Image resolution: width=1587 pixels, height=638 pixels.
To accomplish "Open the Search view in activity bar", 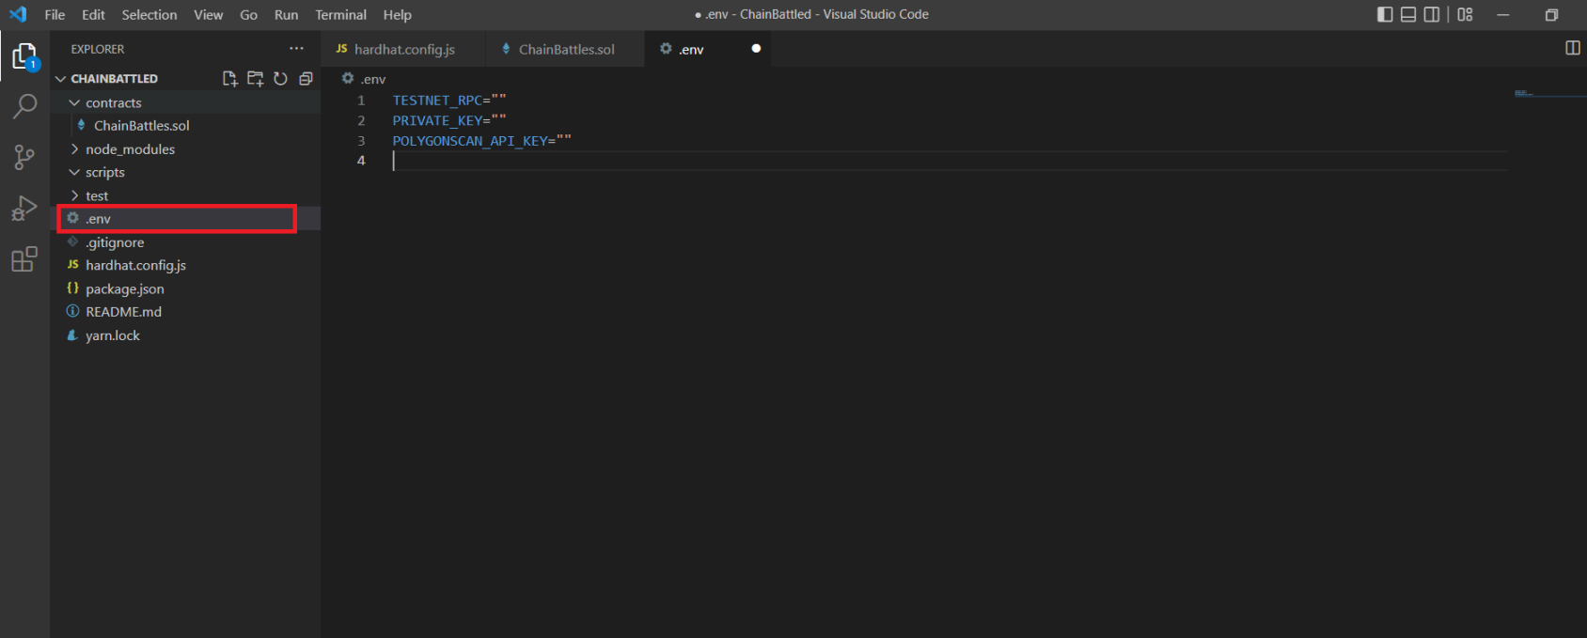I will [24, 106].
